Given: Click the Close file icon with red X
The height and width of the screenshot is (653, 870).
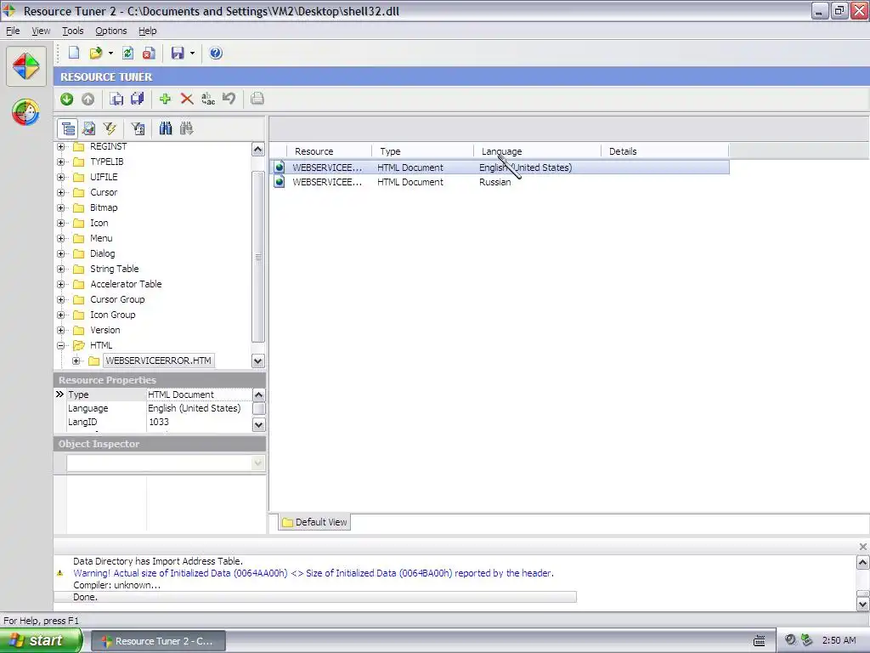Looking at the screenshot, I should (x=149, y=54).
